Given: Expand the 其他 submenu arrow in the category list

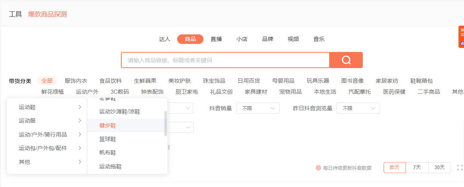Looking at the screenshot, I should coord(80,162).
